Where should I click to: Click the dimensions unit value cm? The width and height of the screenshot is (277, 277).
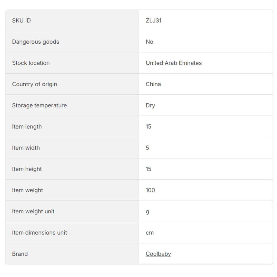150,233
